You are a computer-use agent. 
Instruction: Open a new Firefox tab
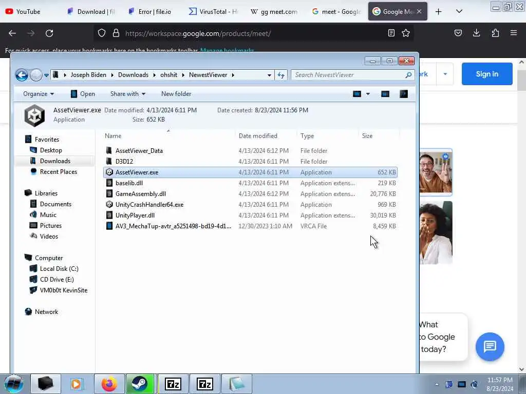point(439,12)
